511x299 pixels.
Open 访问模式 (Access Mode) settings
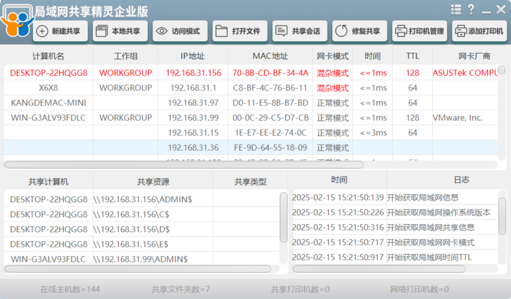pyautogui.click(x=180, y=31)
